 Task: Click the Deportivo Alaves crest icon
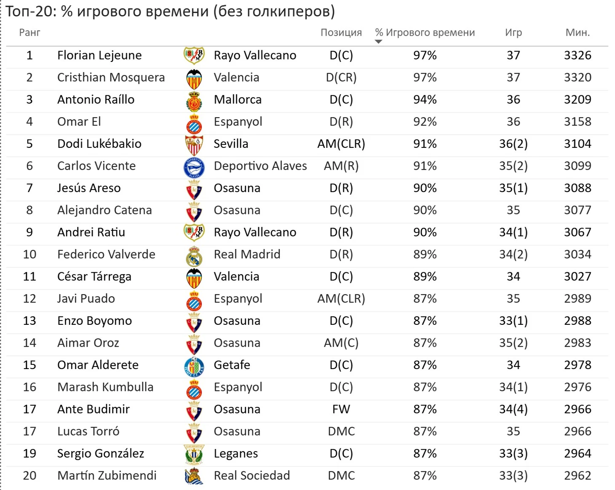[x=194, y=167]
